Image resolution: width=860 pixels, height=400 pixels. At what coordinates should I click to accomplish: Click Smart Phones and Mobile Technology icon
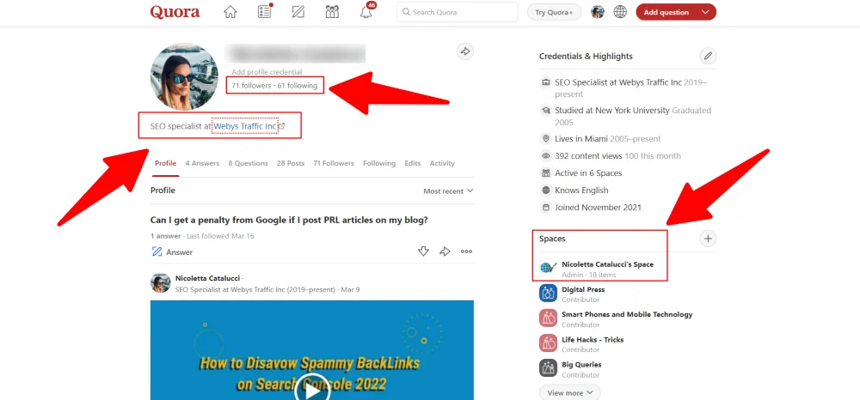coord(549,318)
